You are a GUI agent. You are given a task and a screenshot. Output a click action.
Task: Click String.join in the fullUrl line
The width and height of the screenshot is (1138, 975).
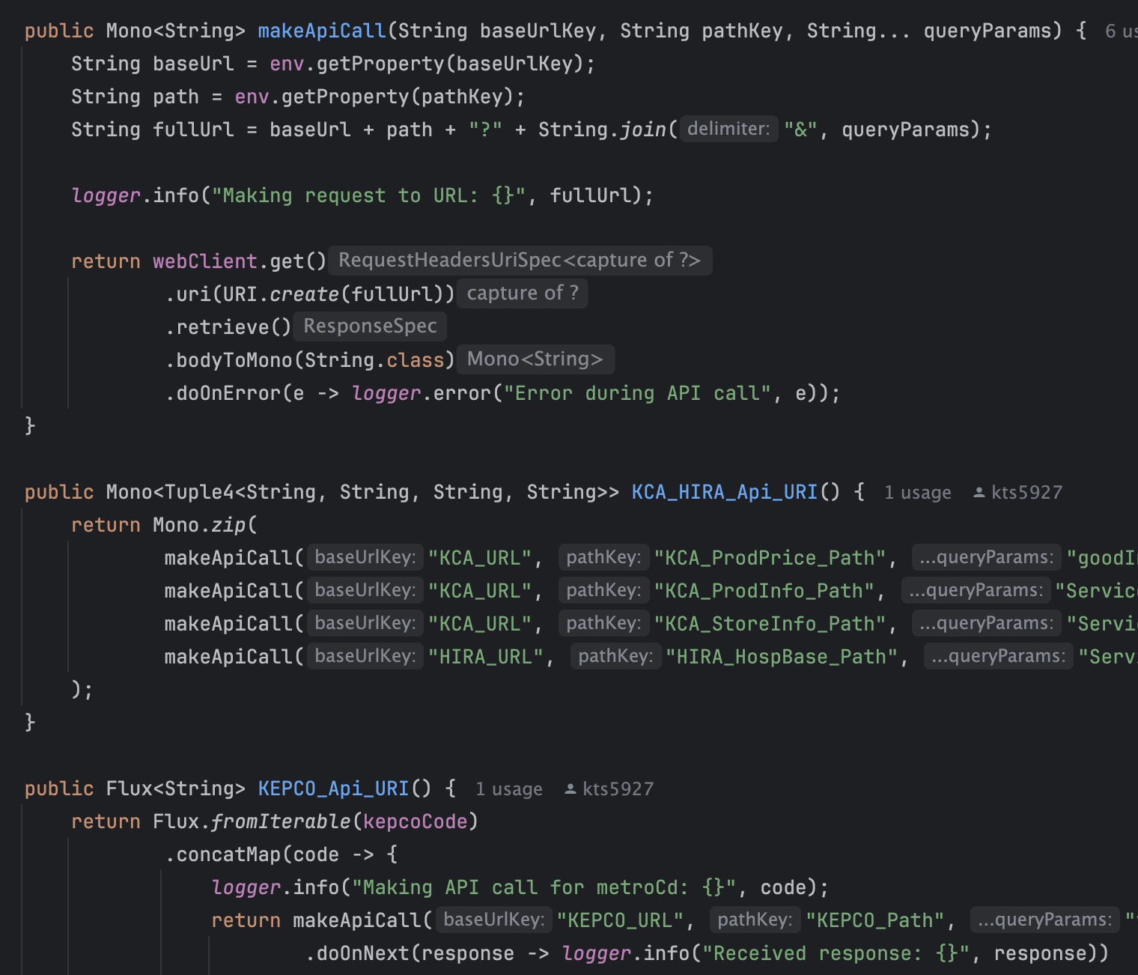pos(602,130)
